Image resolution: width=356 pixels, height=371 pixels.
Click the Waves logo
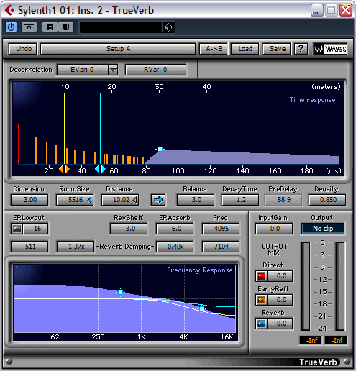(x=330, y=49)
